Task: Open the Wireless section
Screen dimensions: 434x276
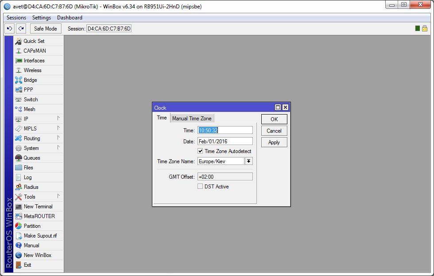Action: coord(32,70)
